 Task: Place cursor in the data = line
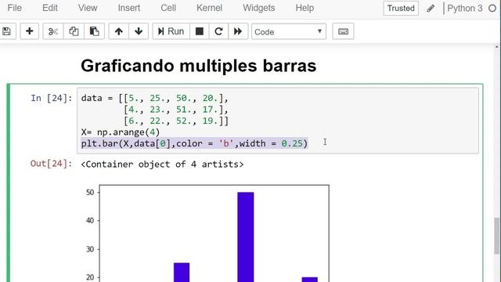(155, 98)
